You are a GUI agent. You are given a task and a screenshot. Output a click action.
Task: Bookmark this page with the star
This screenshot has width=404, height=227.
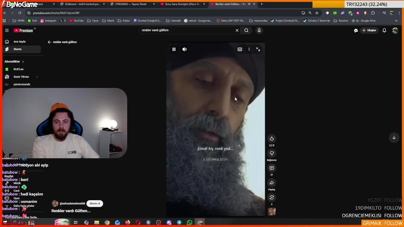coord(317,13)
